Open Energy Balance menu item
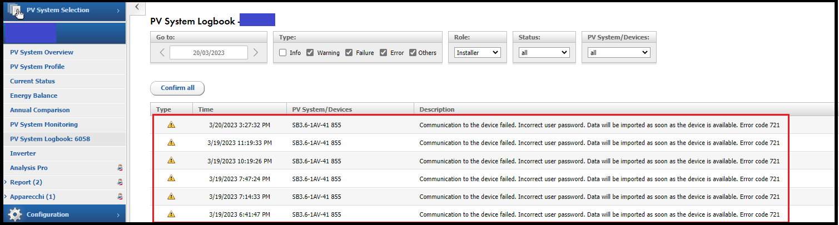839x225 pixels. (x=33, y=96)
